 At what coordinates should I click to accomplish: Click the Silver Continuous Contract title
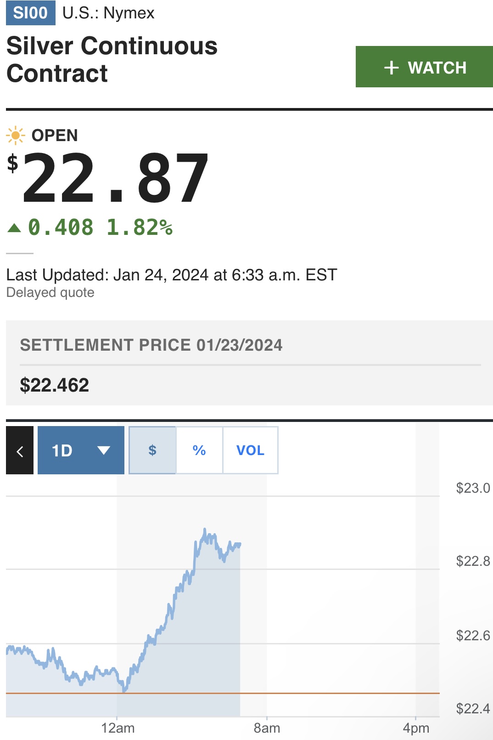112,60
